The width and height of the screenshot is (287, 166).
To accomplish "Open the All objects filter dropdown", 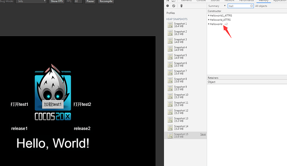I will [x=261, y=6].
